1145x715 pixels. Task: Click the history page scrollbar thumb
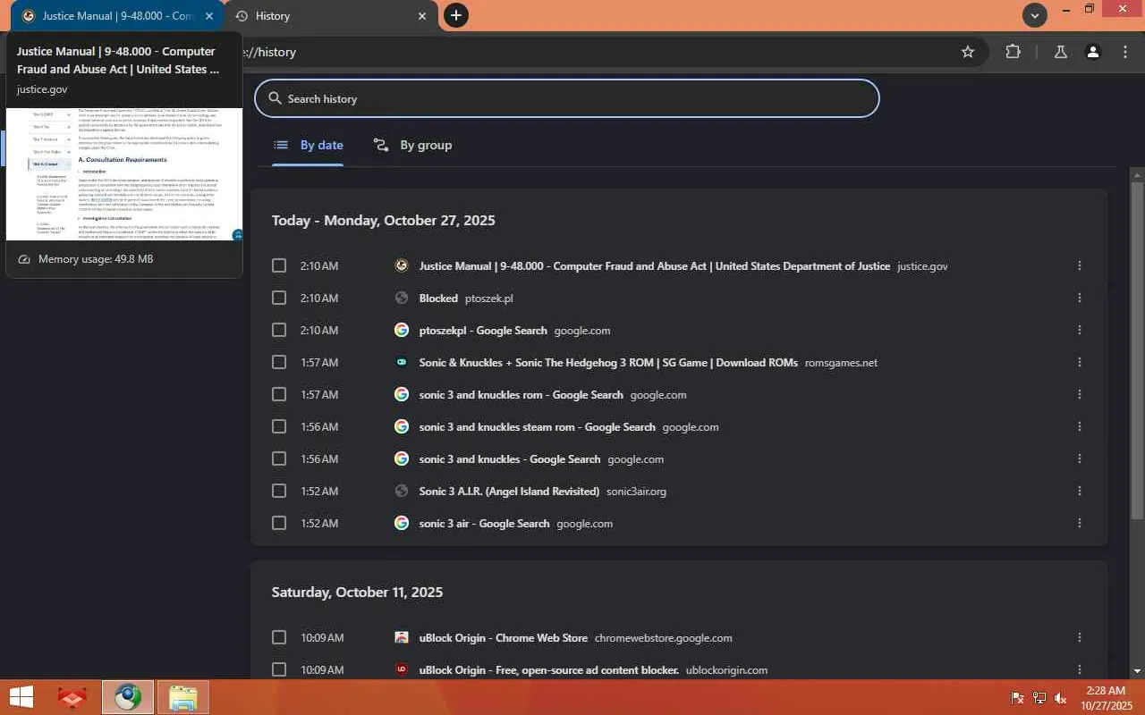pyautogui.click(x=1137, y=349)
